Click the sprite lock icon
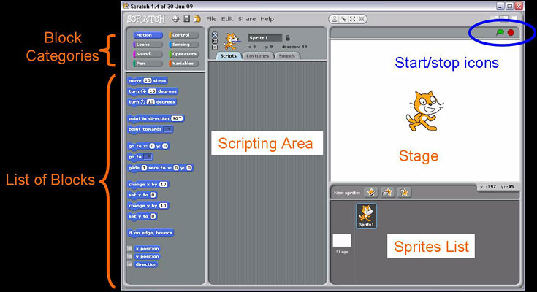Viewport: 537px width, 292px height. (x=288, y=38)
